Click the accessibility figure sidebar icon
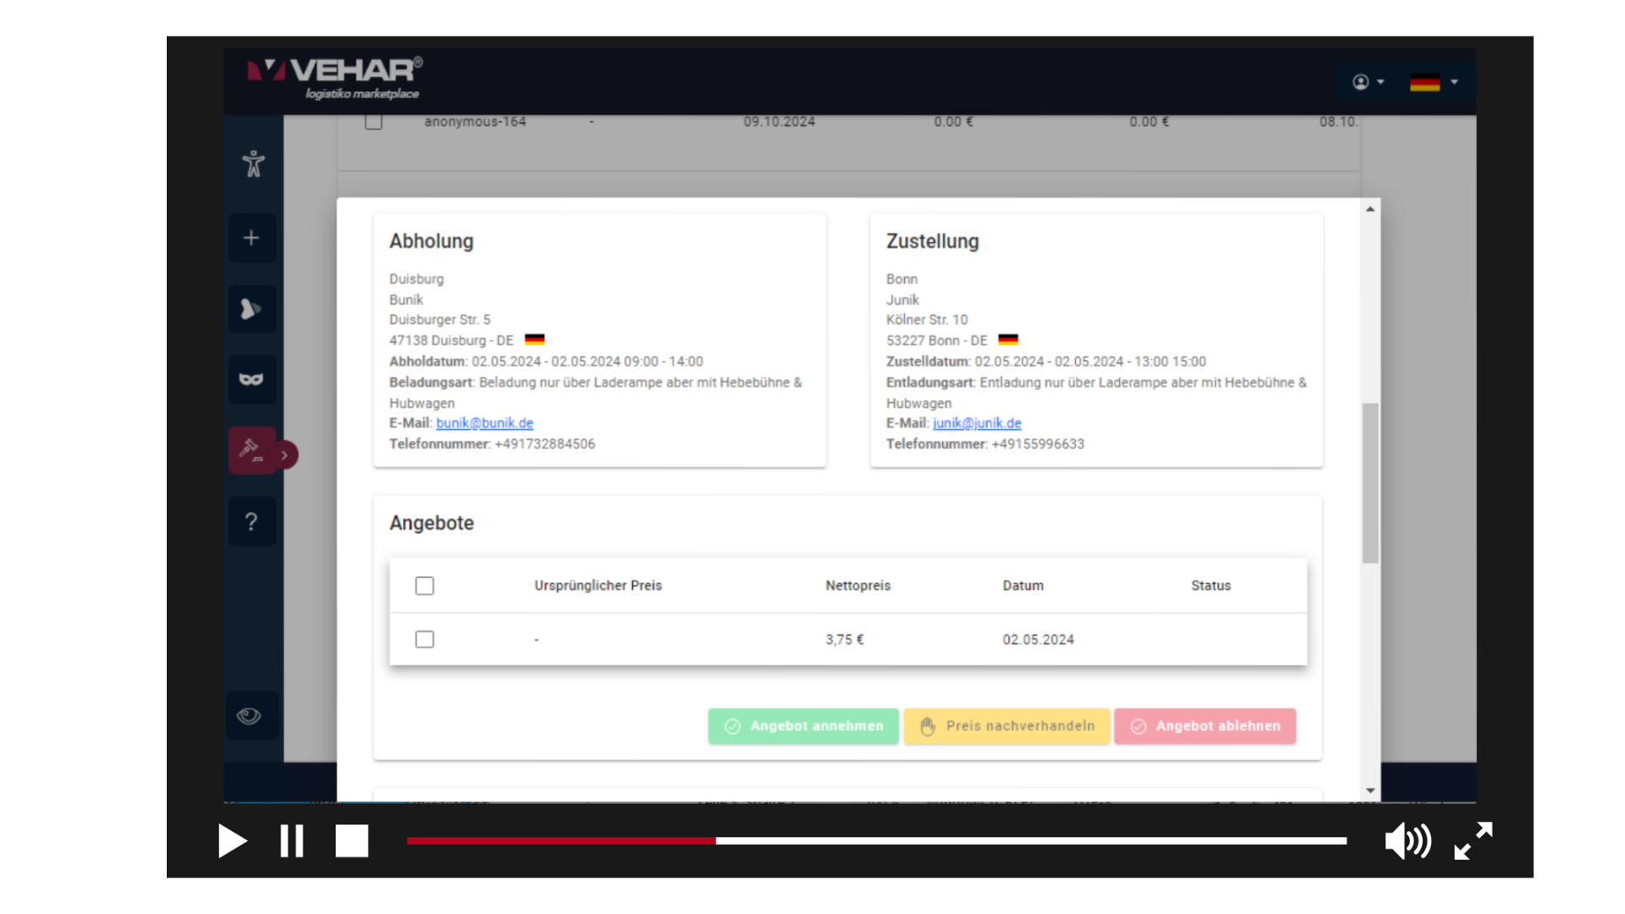The height and width of the screenshot is (914, 1625). pyautogui.click(x=252, y=163)
